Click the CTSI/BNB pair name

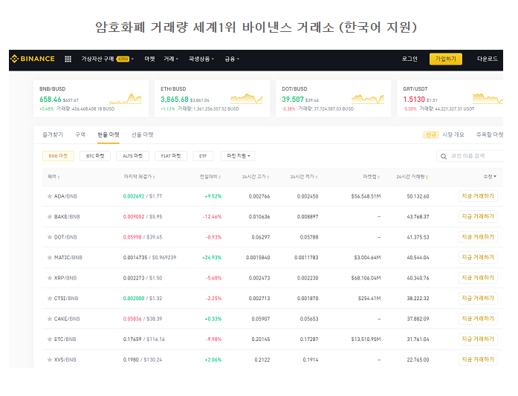coord(66,299)
